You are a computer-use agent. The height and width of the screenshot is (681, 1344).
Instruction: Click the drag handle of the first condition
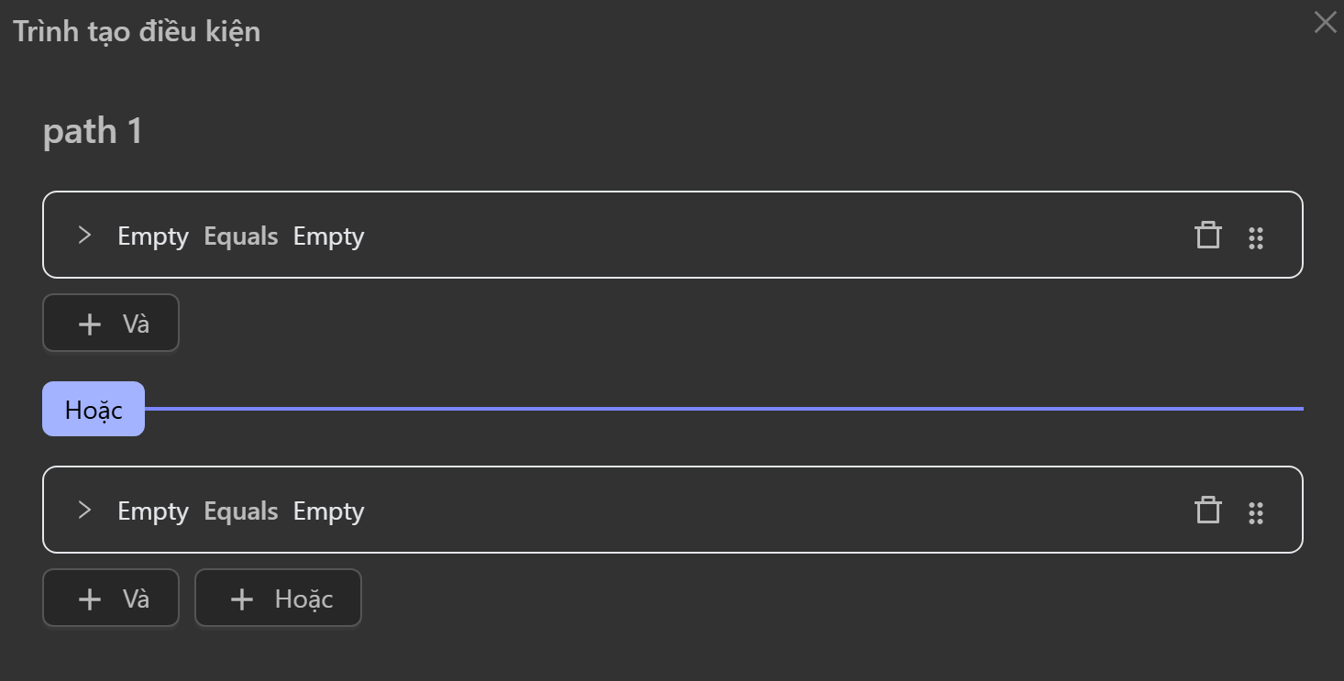(1256, 237)
